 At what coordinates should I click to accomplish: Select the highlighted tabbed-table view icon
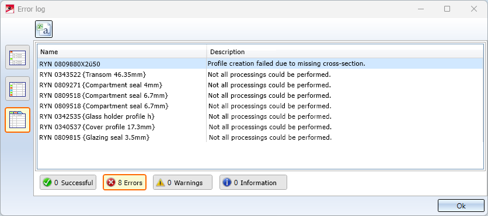pyautogui.click(x=18, y=120)
